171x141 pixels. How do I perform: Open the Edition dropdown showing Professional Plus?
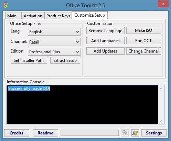54,52
